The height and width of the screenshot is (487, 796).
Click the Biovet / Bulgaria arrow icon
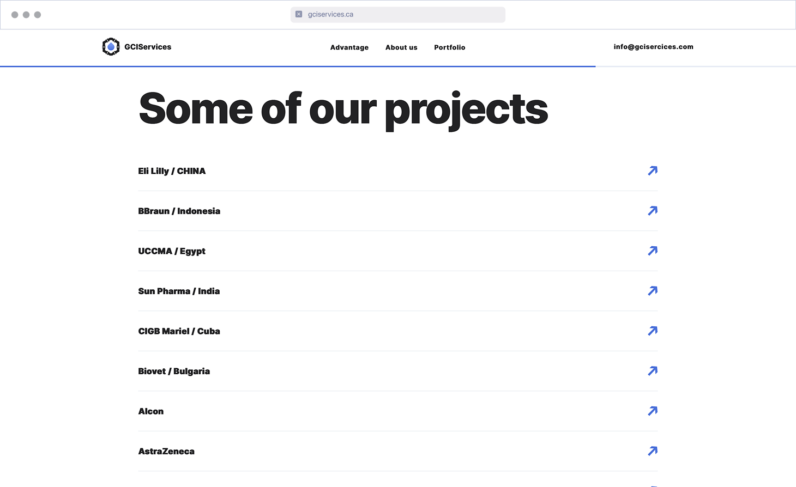(652, 371)
